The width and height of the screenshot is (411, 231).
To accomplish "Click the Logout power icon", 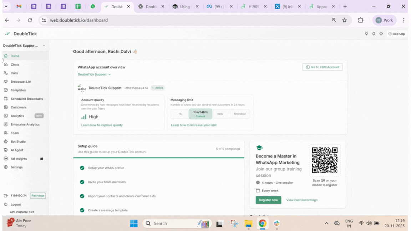I will point(6,205).
